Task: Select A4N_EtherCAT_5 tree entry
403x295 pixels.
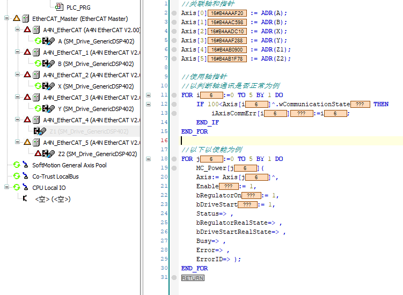Action: [x=92, y=143]
